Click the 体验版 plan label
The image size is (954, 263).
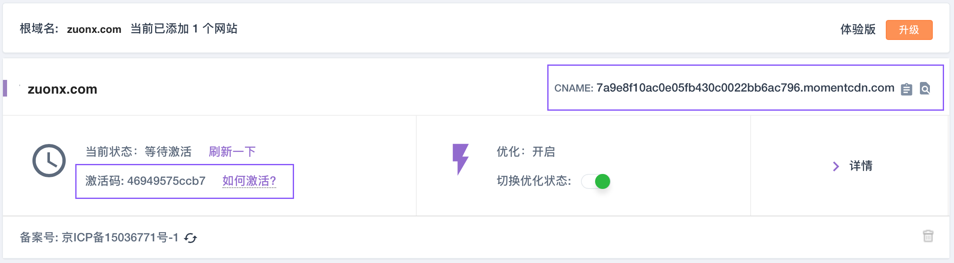pyautogui.click(x=858, y=29)
